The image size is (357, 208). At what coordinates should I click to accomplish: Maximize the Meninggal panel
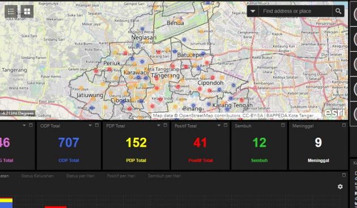pos(344,125)
